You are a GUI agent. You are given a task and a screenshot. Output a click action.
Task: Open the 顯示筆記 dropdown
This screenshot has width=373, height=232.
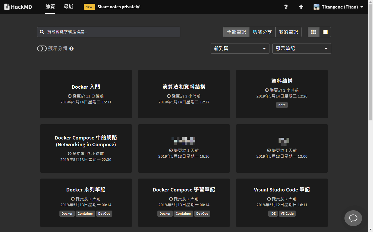point(302,48)
